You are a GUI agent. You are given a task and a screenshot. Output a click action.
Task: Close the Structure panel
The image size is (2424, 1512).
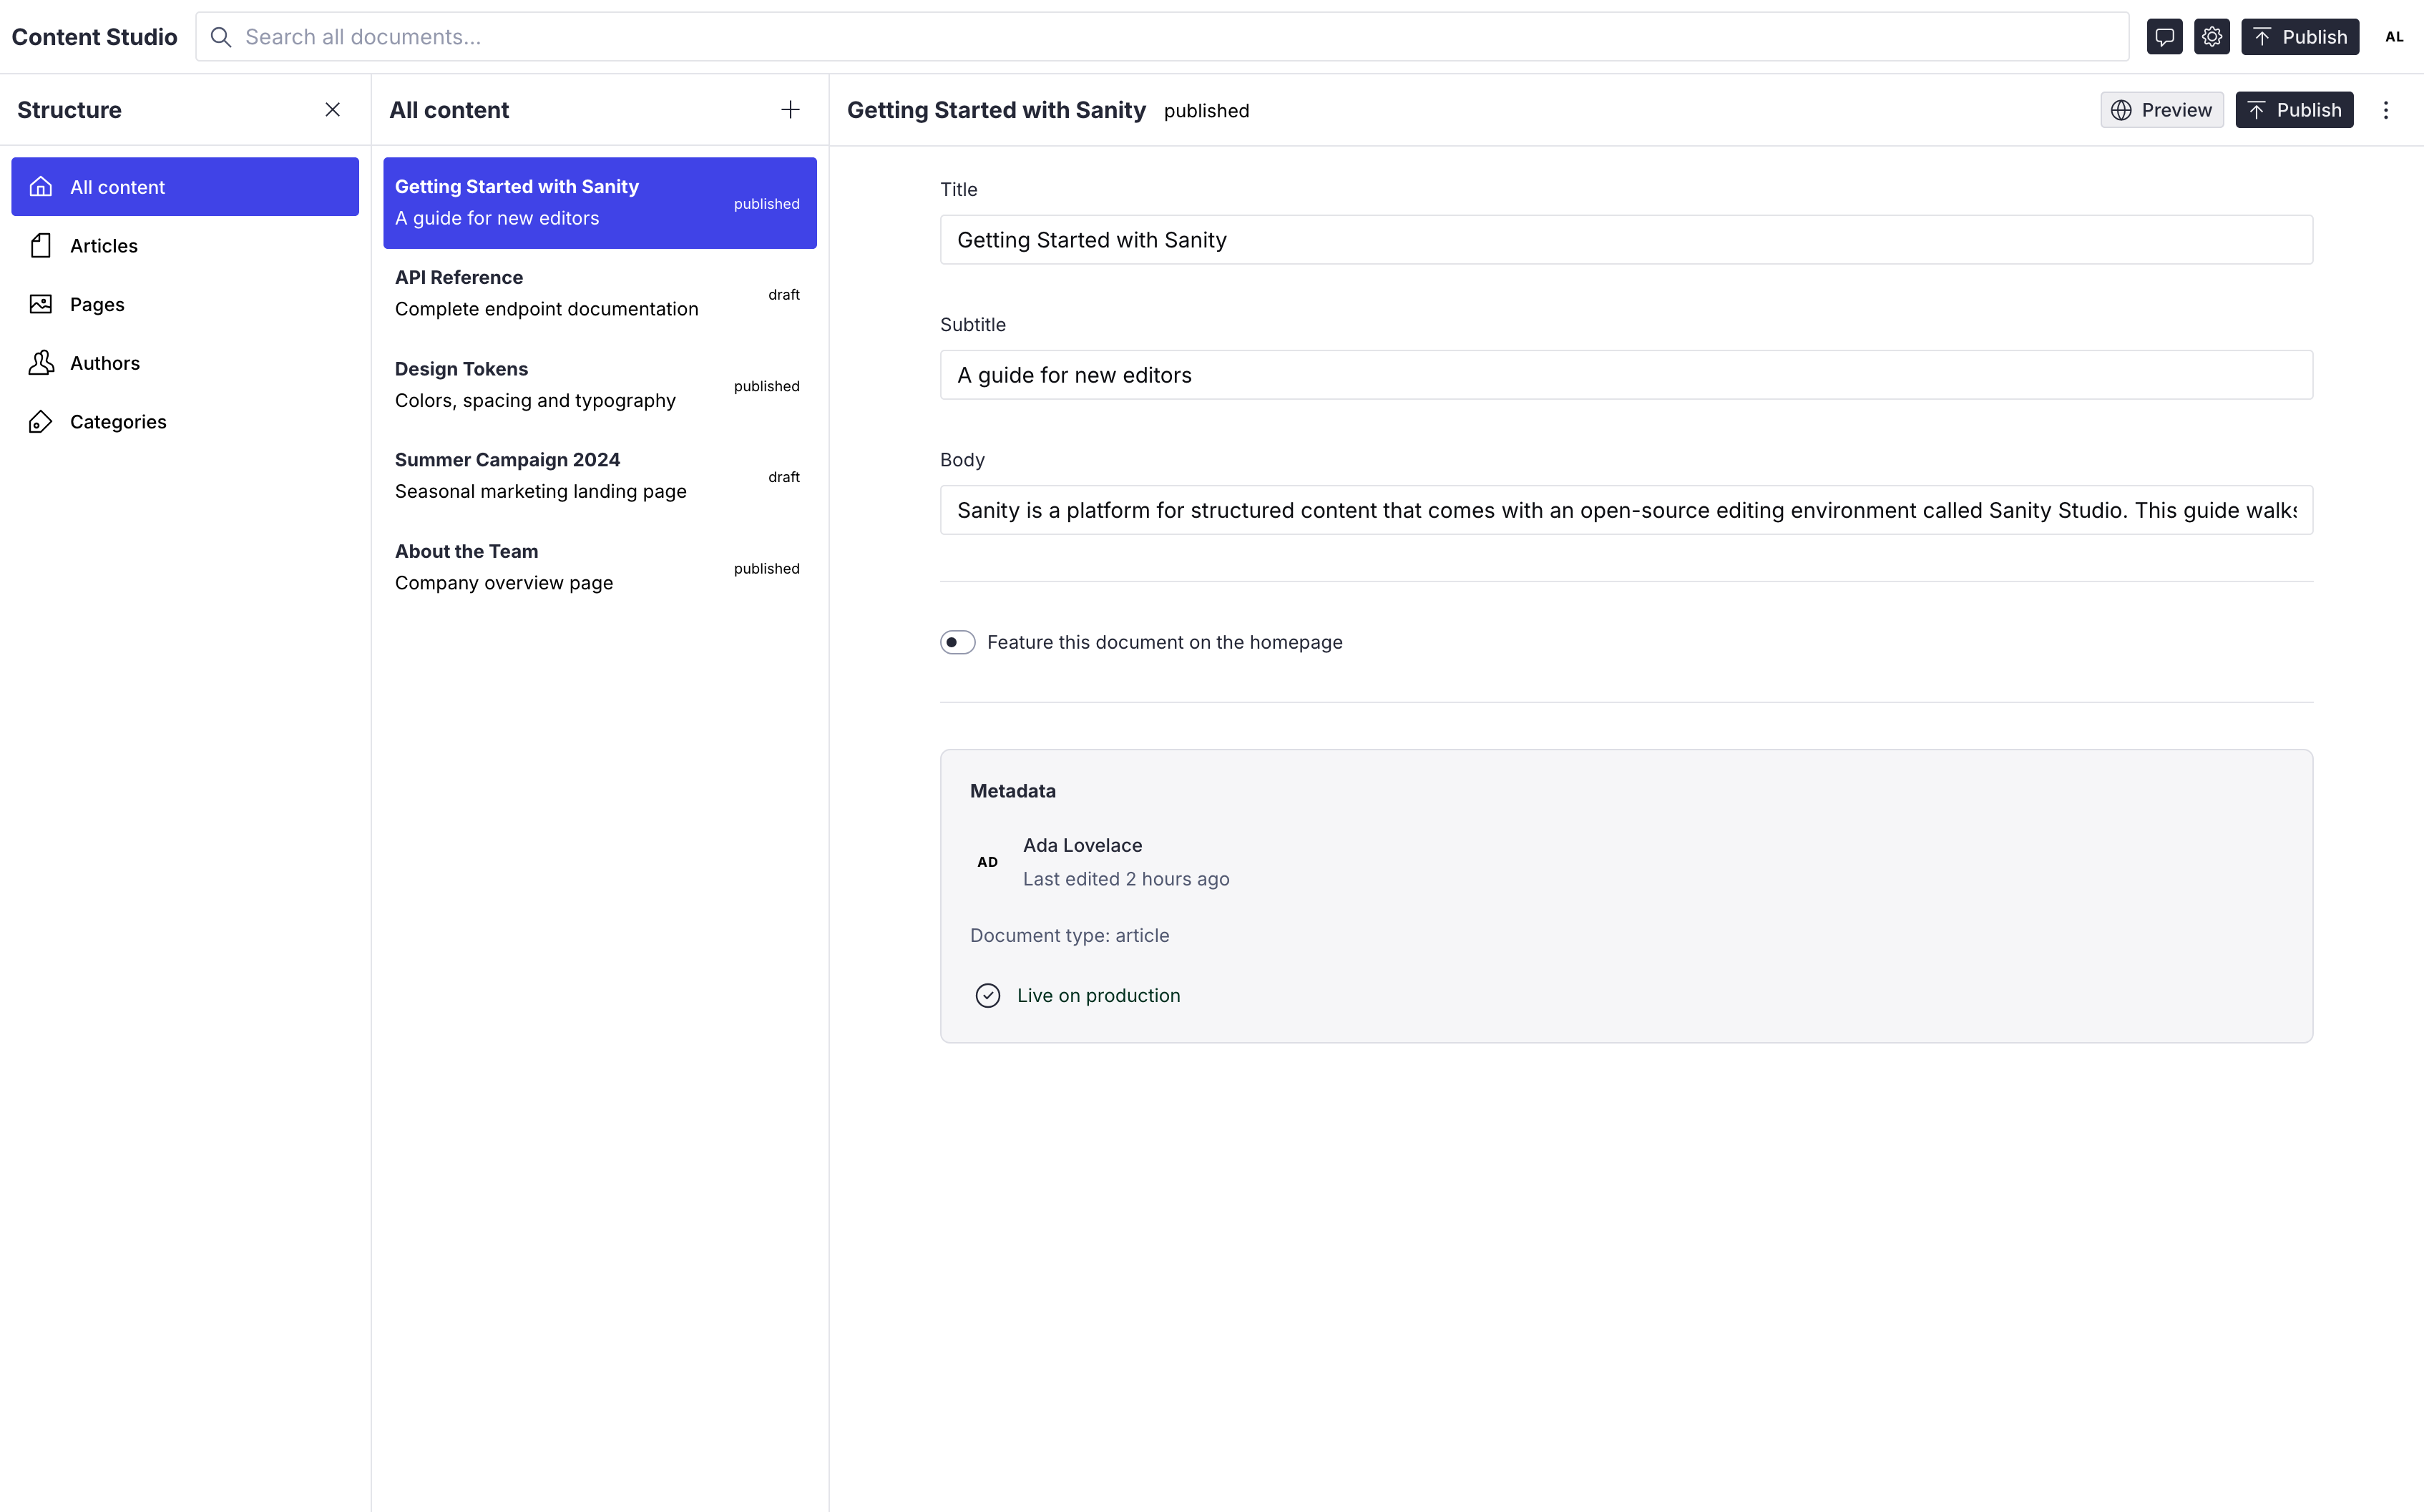333,110
